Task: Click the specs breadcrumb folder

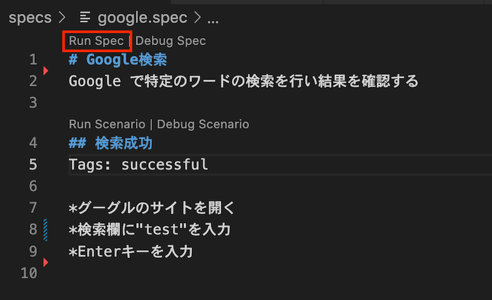Action: point(30,18)
